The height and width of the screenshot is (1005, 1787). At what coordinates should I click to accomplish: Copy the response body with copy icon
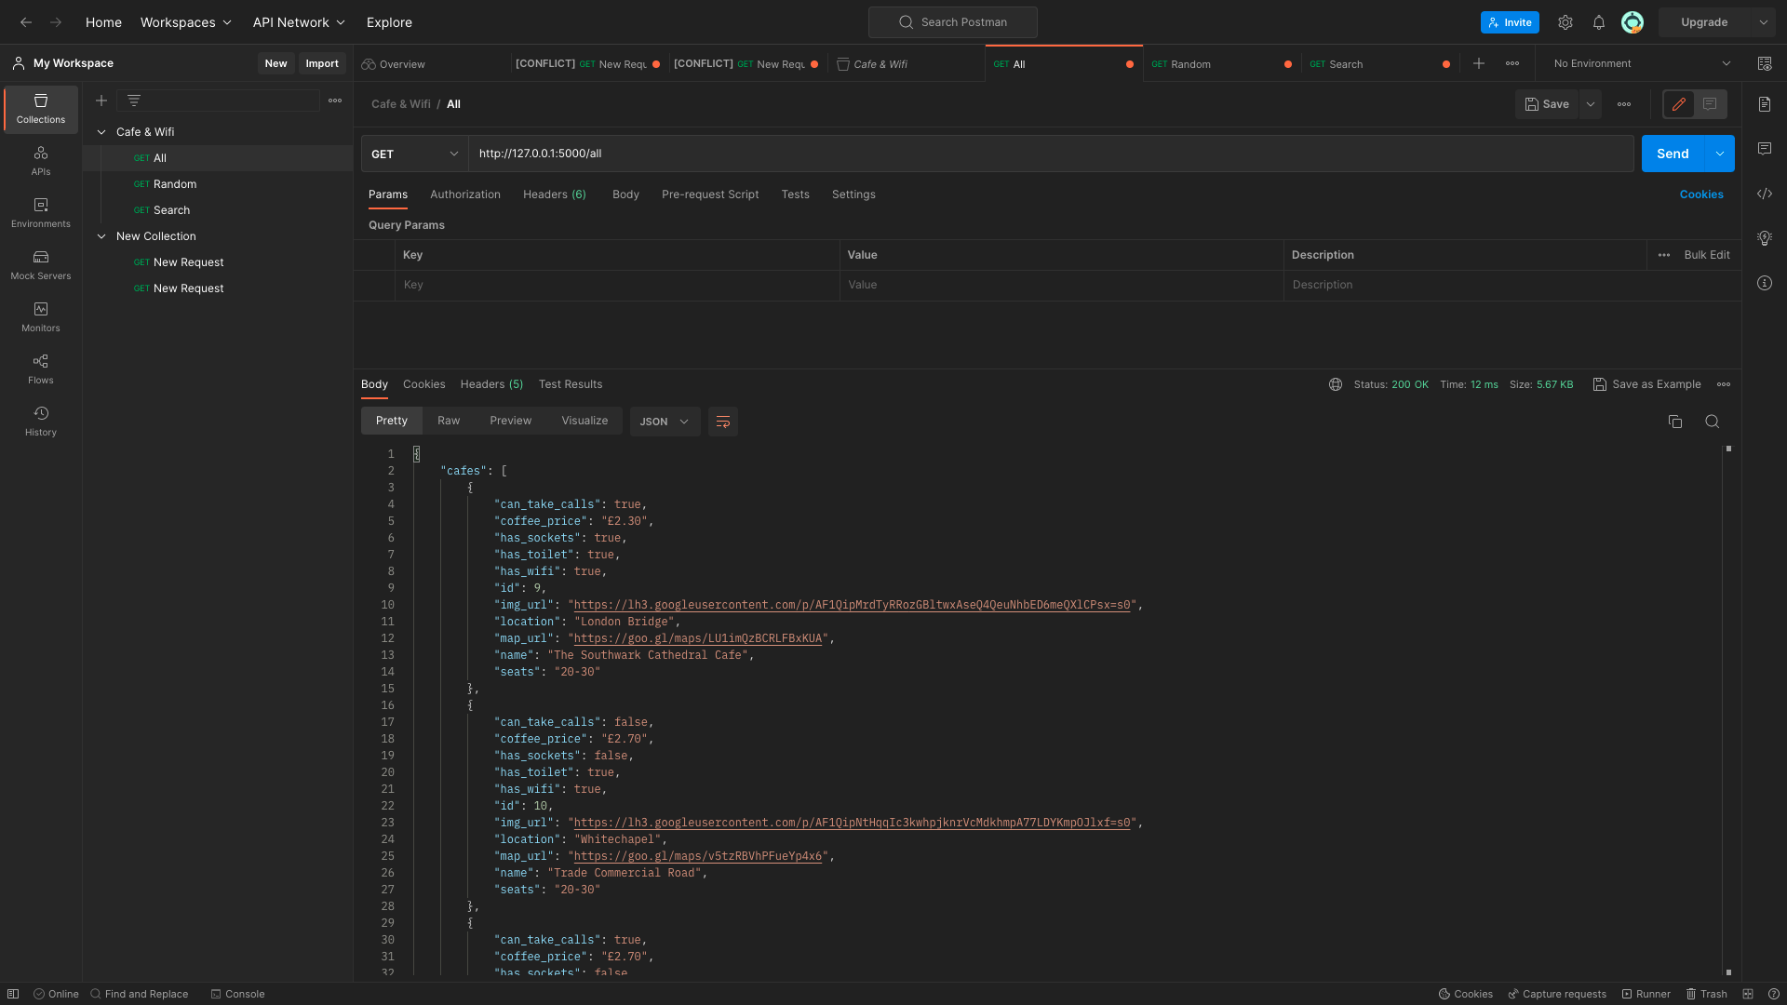pyautogui.click(x=1674, y=422)
